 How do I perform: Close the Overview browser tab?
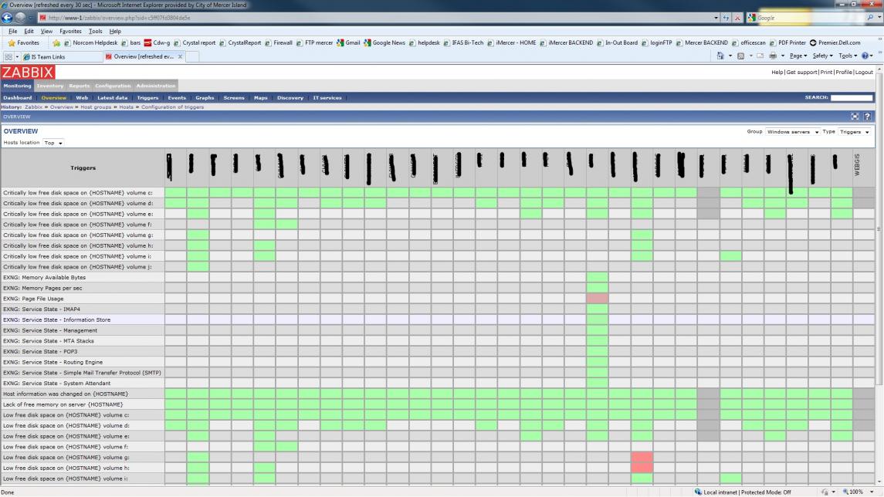coord(181,56)
